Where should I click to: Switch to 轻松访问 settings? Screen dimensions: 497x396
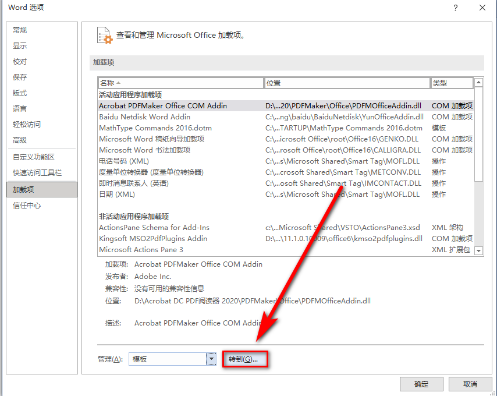[42, 124]
